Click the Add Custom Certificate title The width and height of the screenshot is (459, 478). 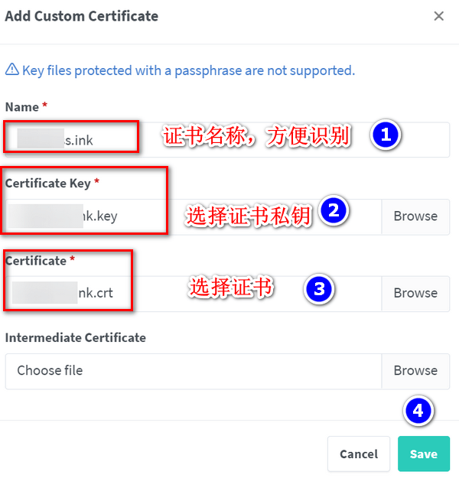pos(82,16)
